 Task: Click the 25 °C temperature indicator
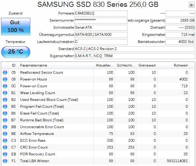(x=15, y=51)
